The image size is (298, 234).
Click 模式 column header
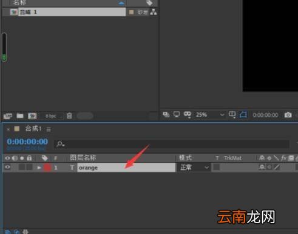pyautogui.click(x=186, y=158)
